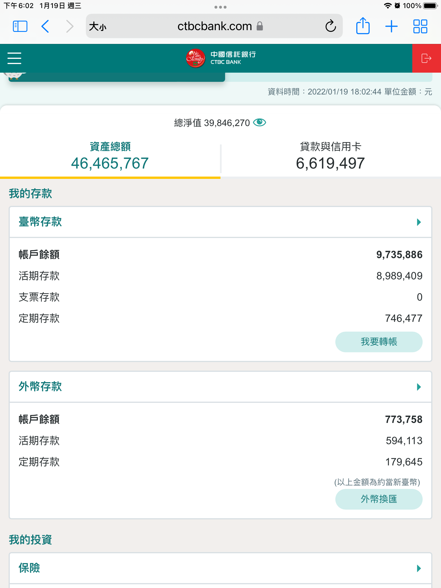Expand the 外幣存款 section arrow
This screenshot has width=441, height=588.
click(419, 387)
